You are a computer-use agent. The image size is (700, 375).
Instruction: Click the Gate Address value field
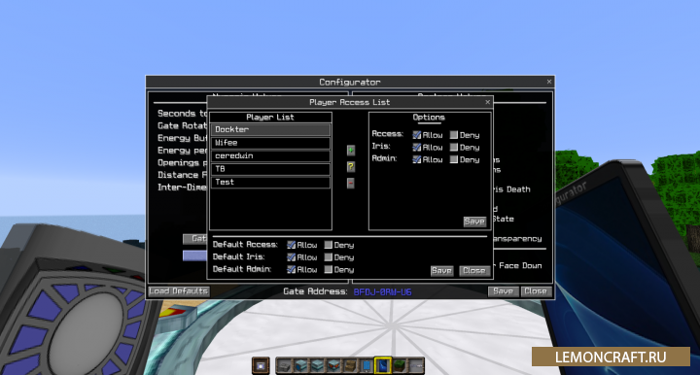pyautogui.click(x=383, y=292)
